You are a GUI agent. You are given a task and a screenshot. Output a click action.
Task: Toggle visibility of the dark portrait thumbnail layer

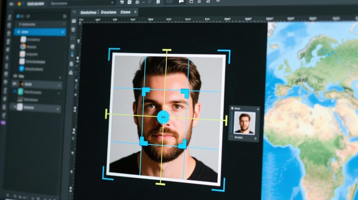coord(14,84)
